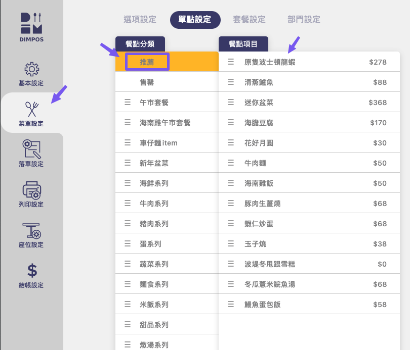Image resolution: width=410 pixels, height=350 pixels.
Task: Click the 餐點項目 header button
Action: (x=243, y=44)
